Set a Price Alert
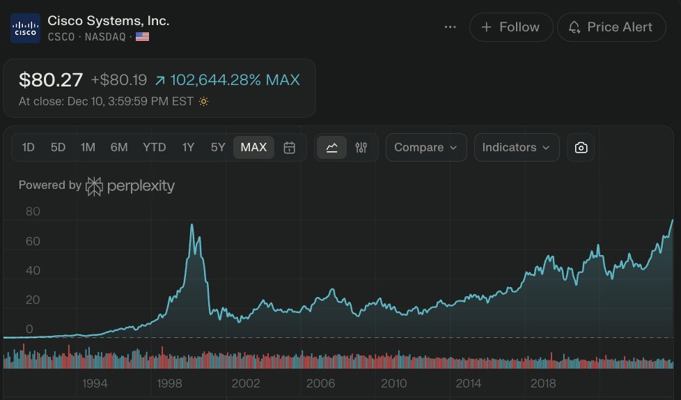Viewport: 681px width, 400px height. (611, 27)
